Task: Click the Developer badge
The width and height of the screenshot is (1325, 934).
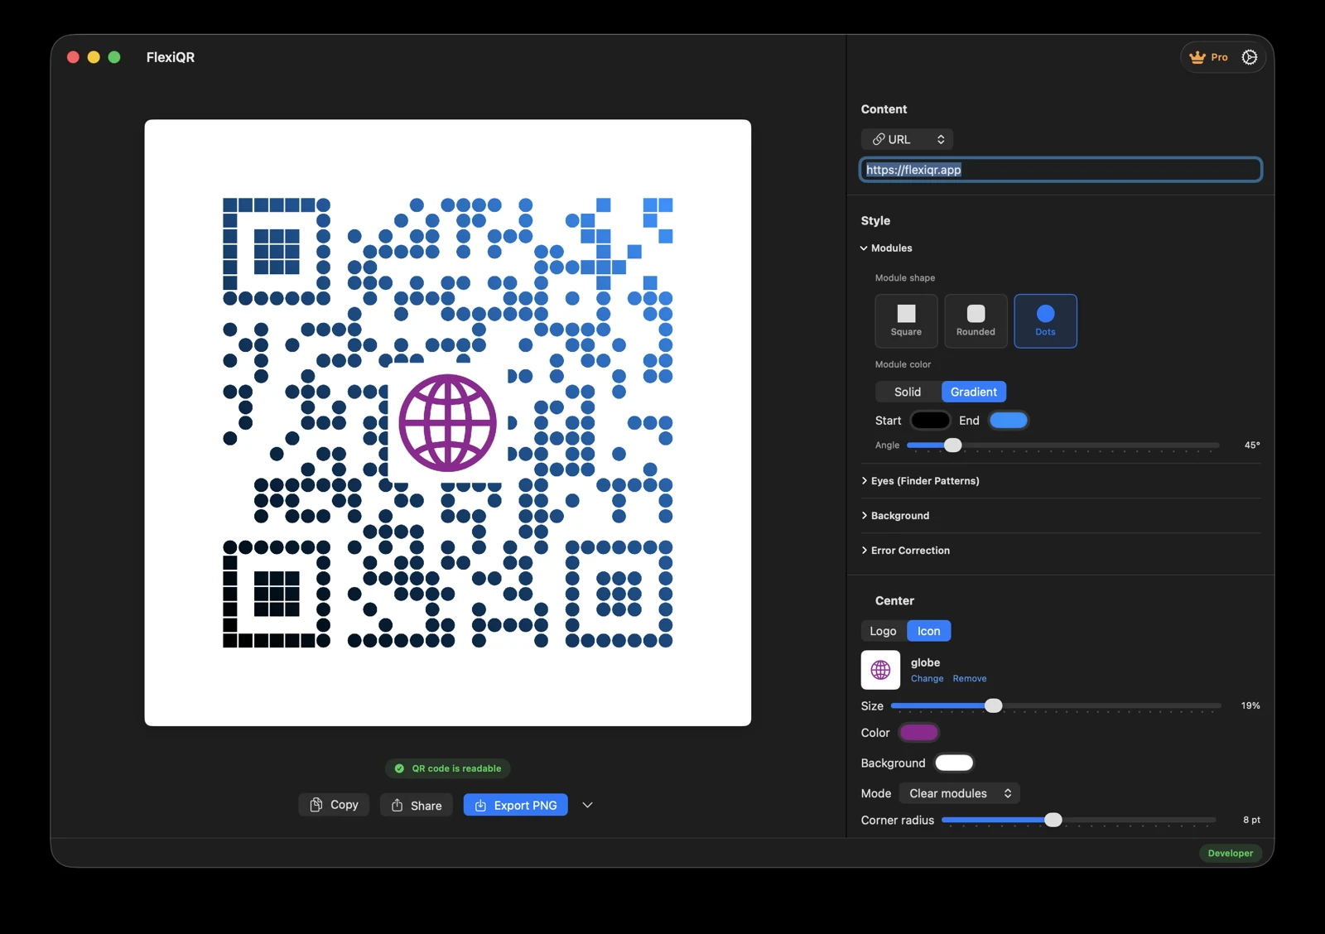Action: tap(1230, 853)
